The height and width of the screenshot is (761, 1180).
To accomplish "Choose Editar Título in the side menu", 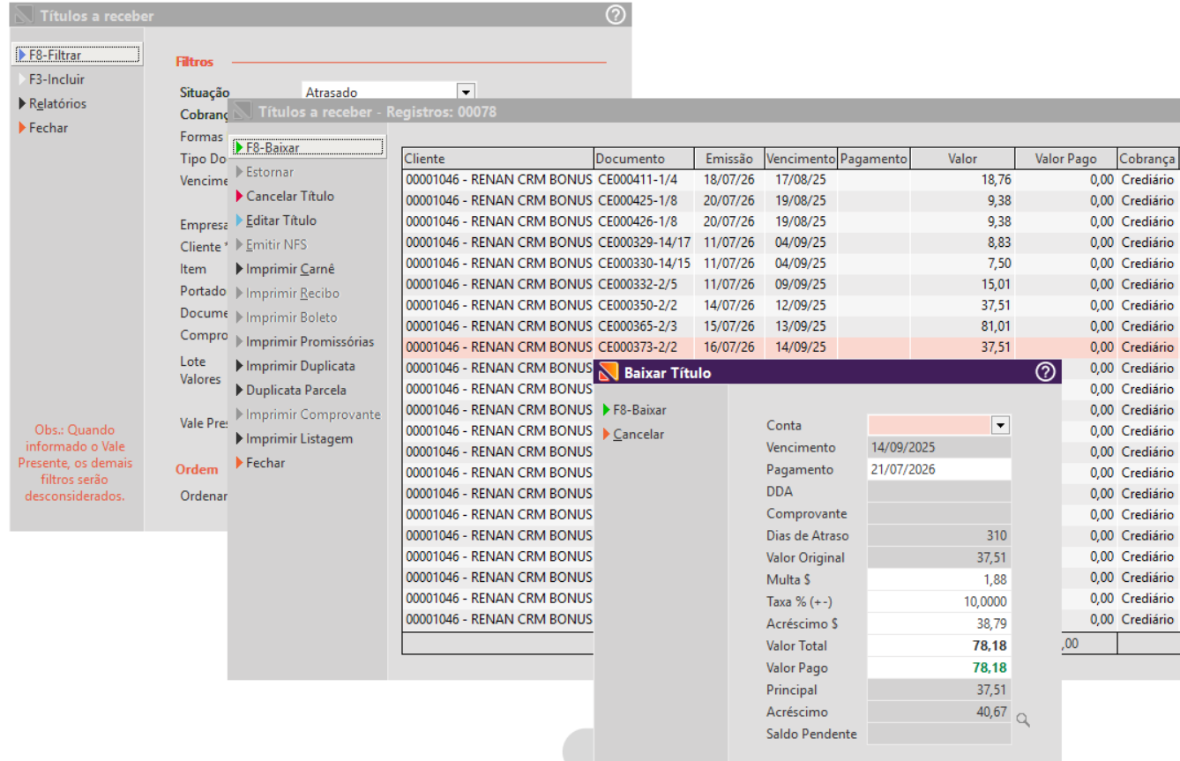I will (281, 220).
